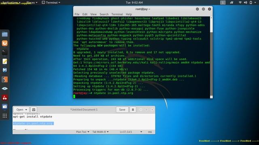Expand the Open button recent files arrow
259x145 pixels.
(26, 110)
